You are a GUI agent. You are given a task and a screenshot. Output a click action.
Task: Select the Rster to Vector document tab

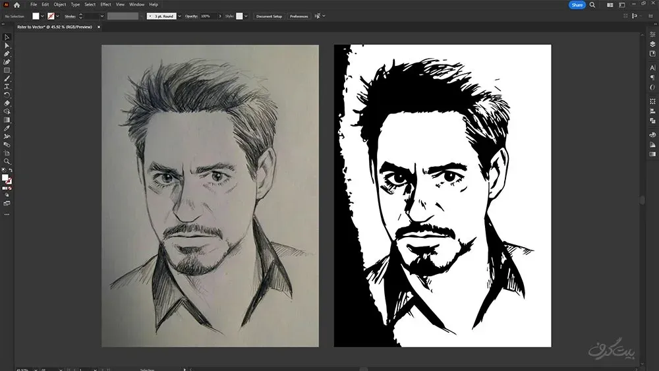tap(55, 27)
